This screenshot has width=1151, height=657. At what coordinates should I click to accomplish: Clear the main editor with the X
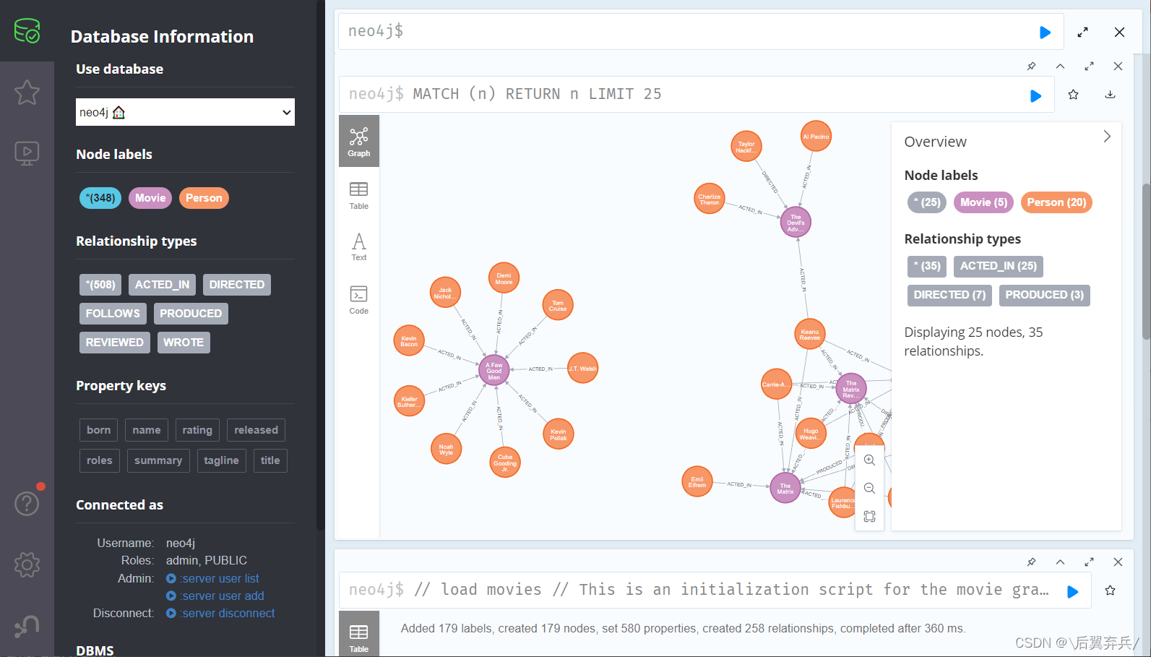(x=1119, y=32)
